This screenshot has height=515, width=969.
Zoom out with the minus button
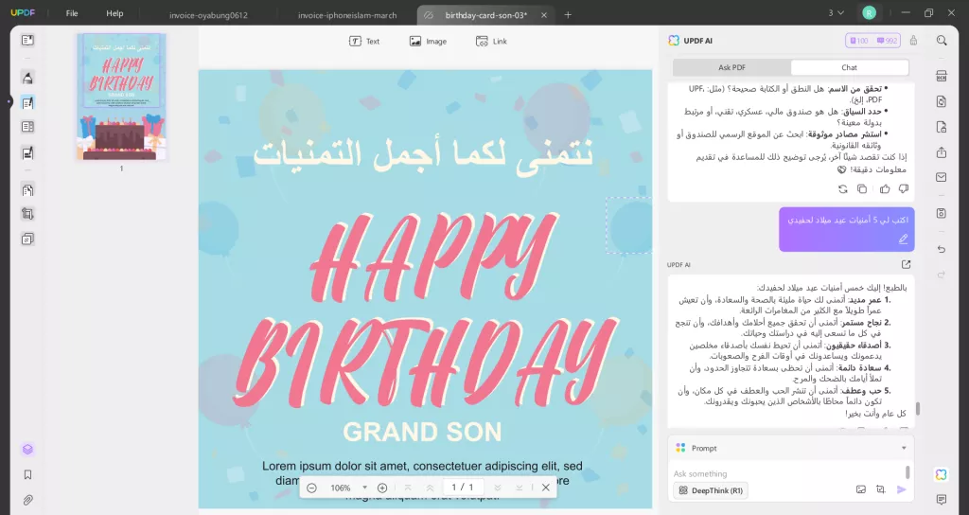[311, 488]
